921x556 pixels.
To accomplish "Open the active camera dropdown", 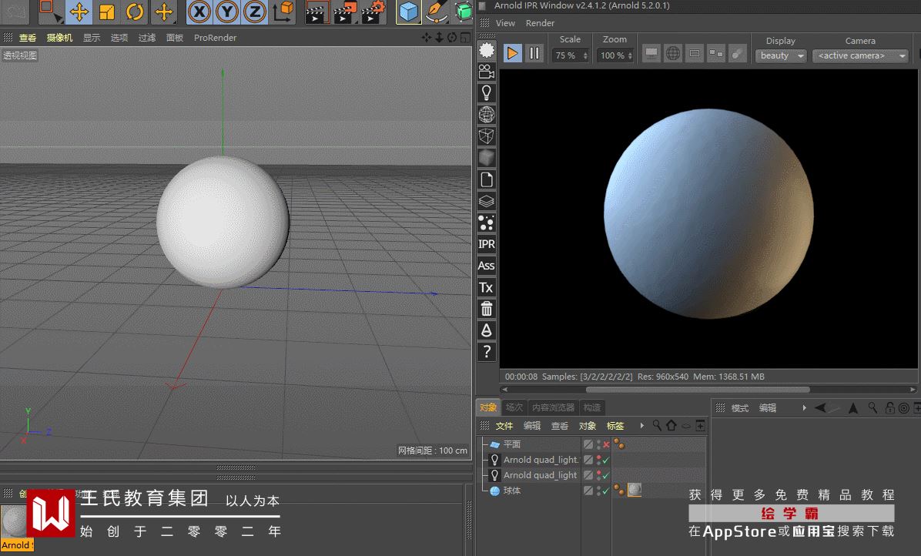I will pyautogui.click(x=861, y=55).
